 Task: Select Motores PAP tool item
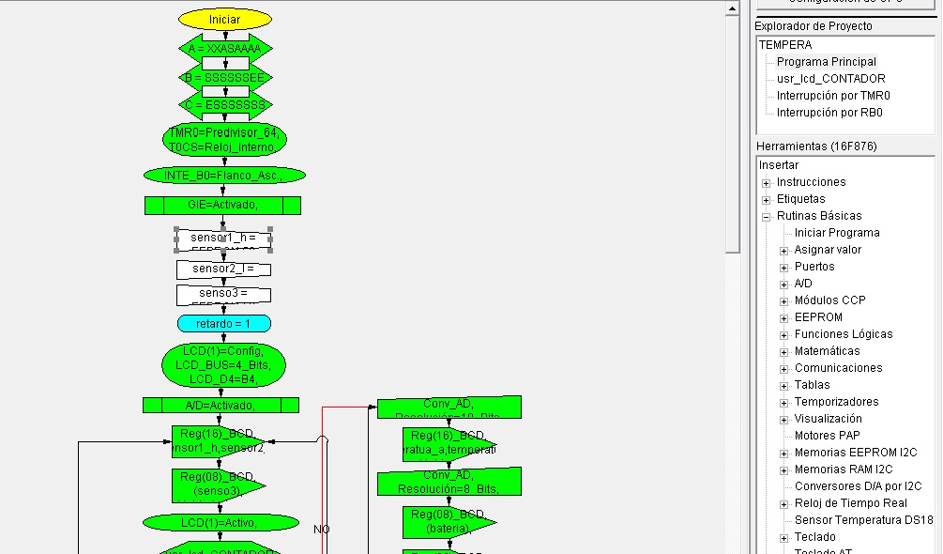pyautogui.click(x=827, y=435)
